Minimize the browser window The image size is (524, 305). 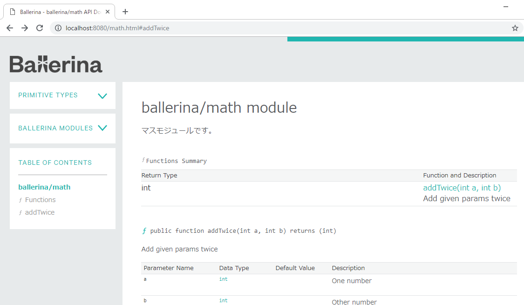(506, 7)
